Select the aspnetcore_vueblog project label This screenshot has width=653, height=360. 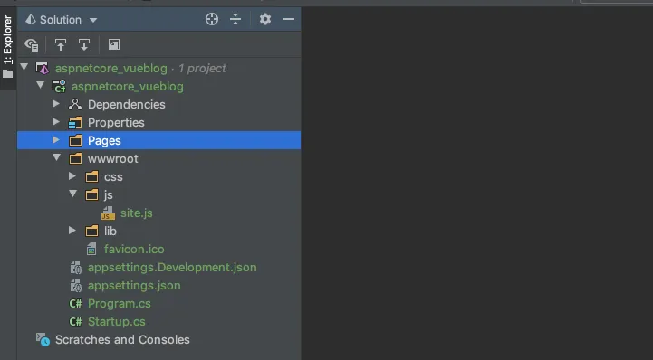pyautogui.click(x=128, y=87)
